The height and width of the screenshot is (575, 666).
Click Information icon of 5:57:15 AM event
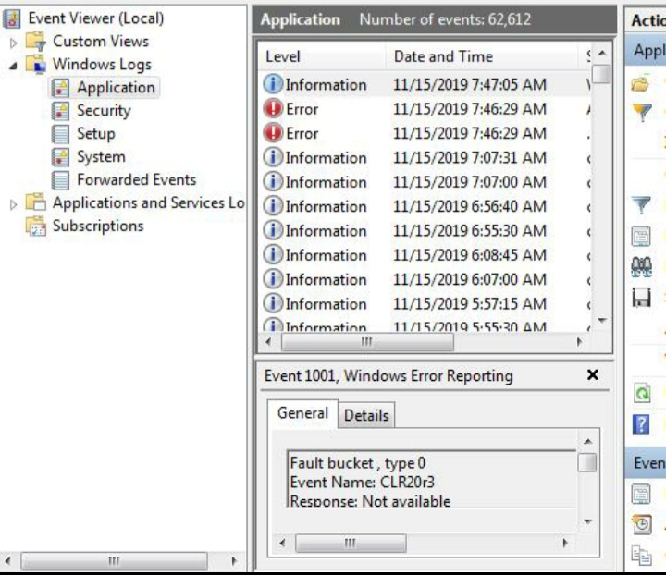(273, 303)
